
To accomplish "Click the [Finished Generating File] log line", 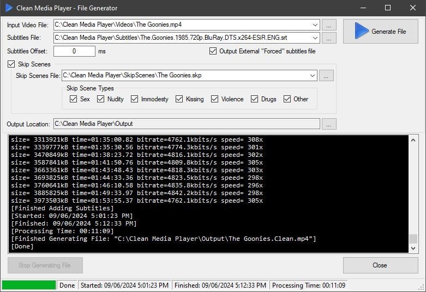I will 164,239.
